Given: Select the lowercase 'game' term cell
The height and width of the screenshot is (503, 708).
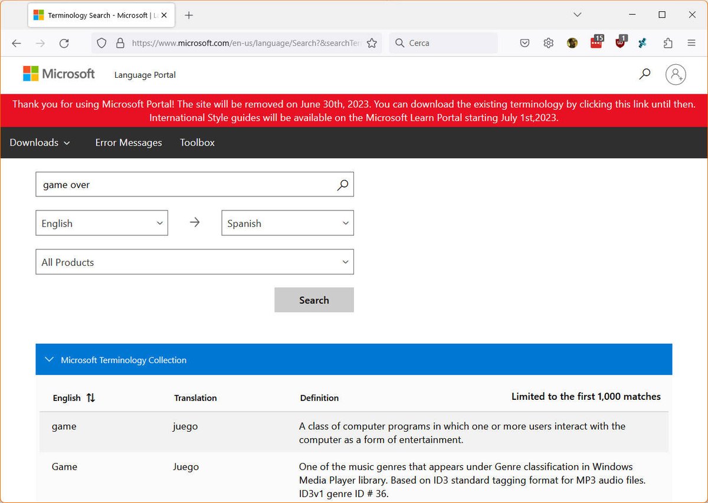Looking at the screenshot, I should 64,426.
